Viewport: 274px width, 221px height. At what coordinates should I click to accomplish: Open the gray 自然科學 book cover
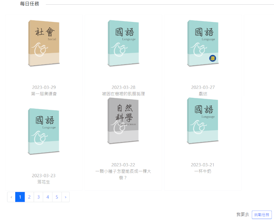coord(123,120)
